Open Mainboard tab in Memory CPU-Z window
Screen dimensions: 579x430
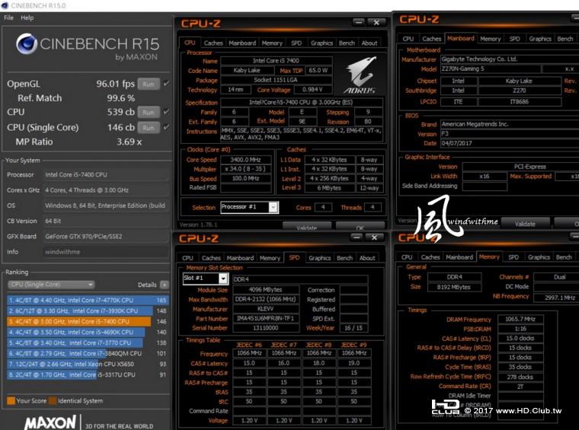click(459, 257)
